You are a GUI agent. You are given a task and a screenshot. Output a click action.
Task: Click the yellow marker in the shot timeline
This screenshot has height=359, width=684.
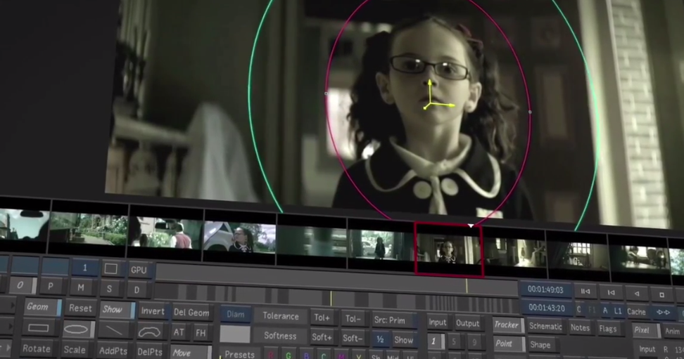(x=331, y=299)
